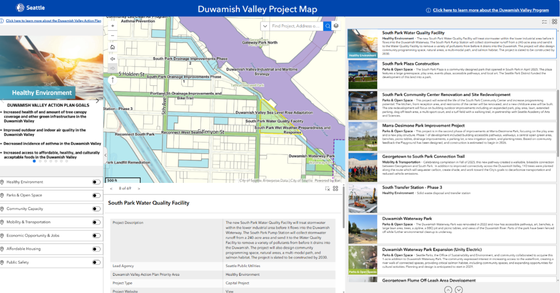The image size is (560, 293).
Task: Open the search type dropdown beside search box
Action: 265,26
